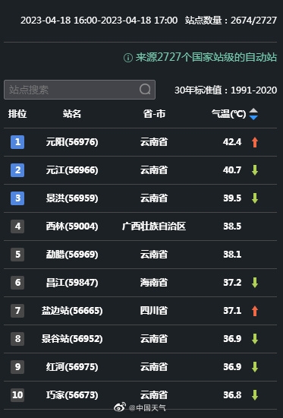Click 广西壮族自治区 province cell
Image resolution: width=283 pixels, height=418 pixels.
point(154,226)
